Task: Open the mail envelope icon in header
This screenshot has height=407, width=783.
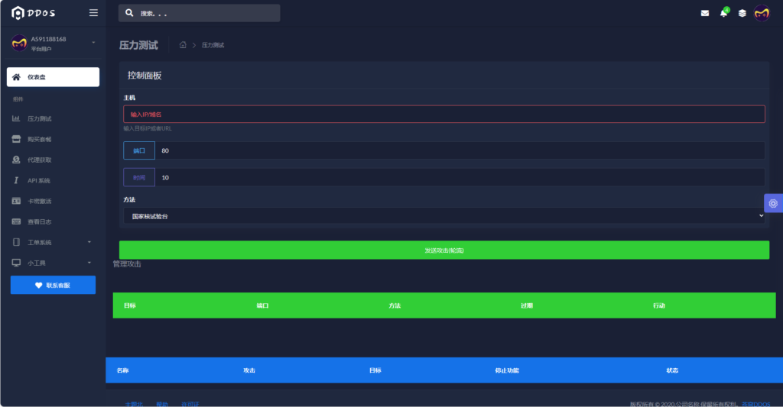Action: 704,13
